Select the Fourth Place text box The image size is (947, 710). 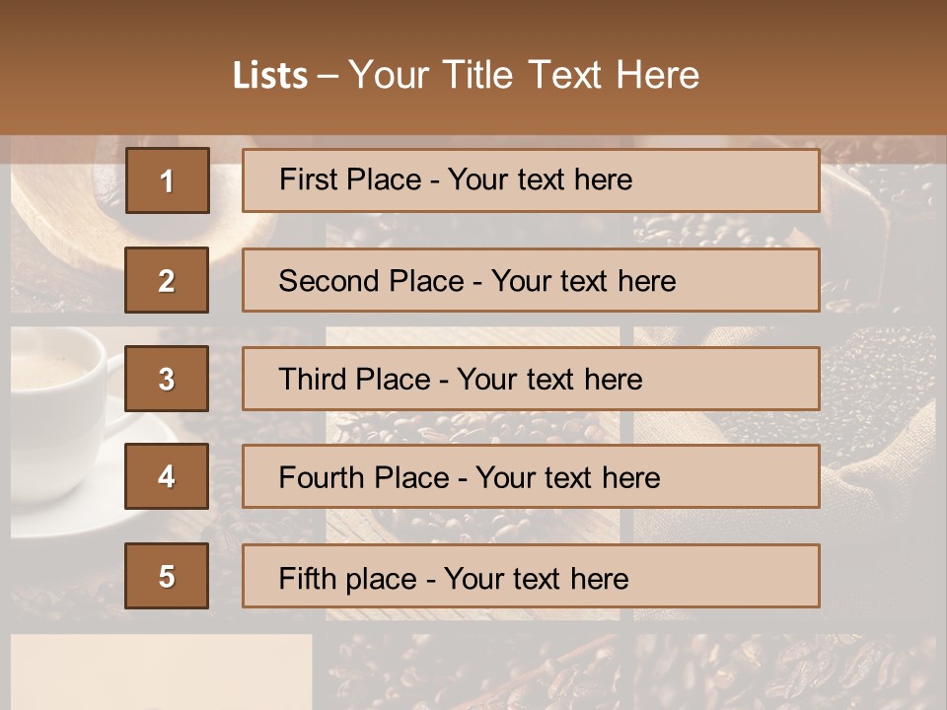tap(531, 477)
